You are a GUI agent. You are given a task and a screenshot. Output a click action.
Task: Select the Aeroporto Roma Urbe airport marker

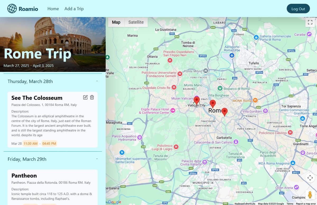232,55
